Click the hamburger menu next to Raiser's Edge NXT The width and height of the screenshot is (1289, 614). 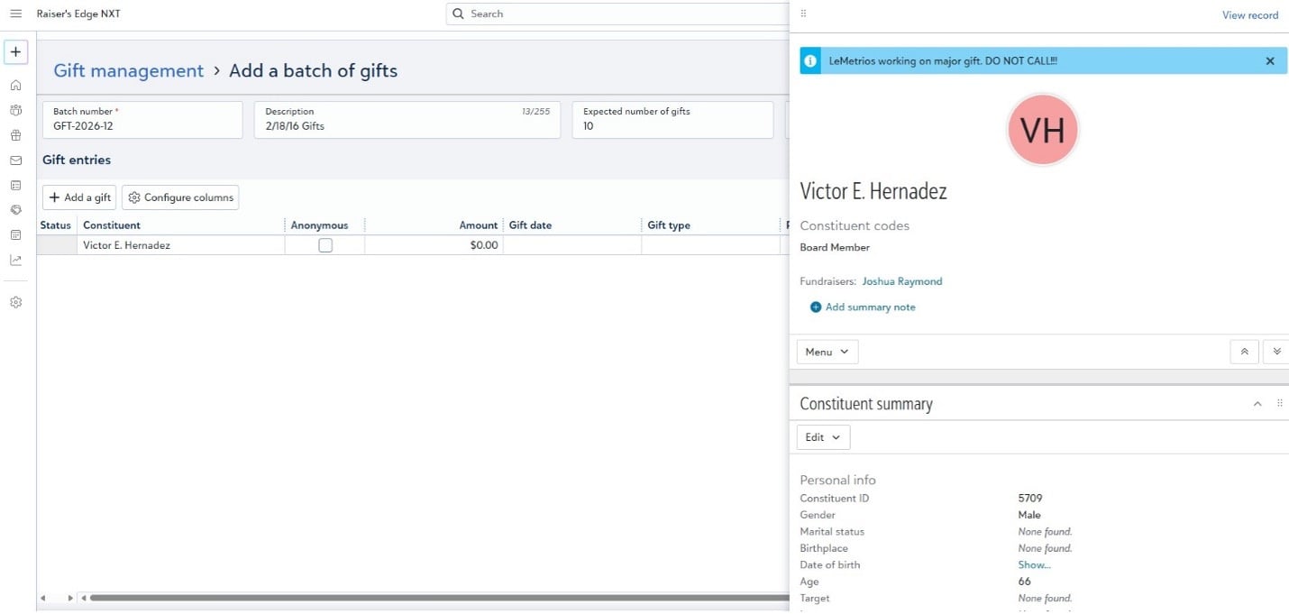click(x=15, y=14)
